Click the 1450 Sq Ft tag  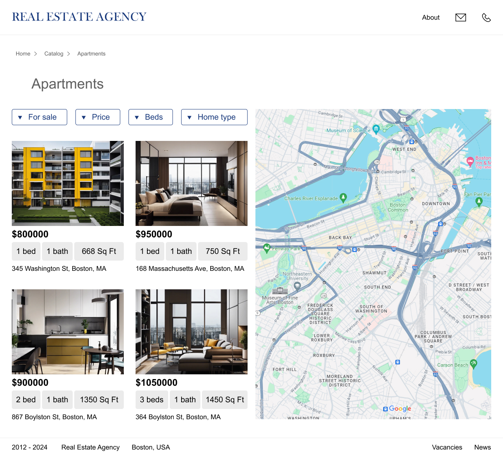[225, 400]
